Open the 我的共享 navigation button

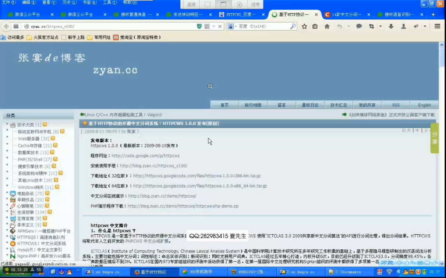(367, 105)
